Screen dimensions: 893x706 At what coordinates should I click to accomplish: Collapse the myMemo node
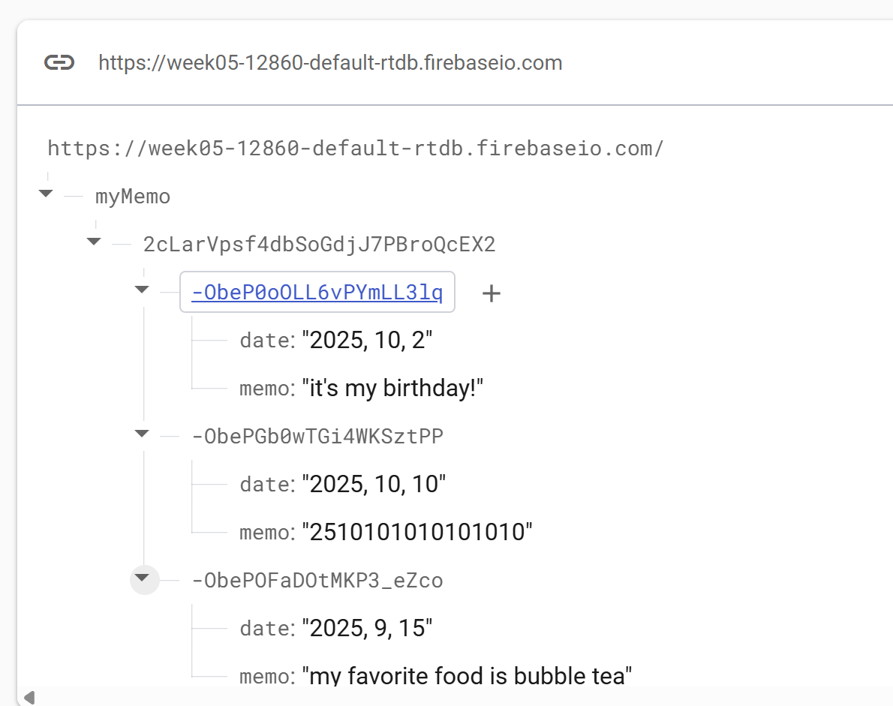tap(46, 194)
